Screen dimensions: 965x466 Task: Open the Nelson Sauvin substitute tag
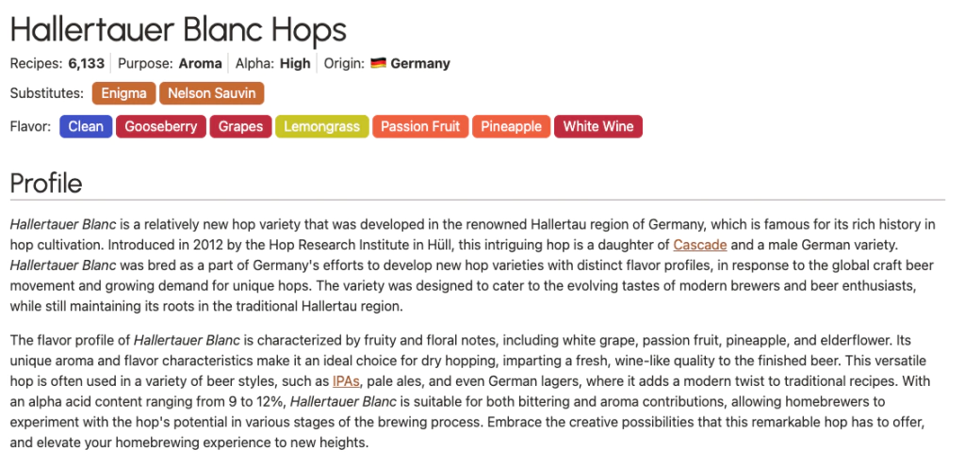click(212, 93)
